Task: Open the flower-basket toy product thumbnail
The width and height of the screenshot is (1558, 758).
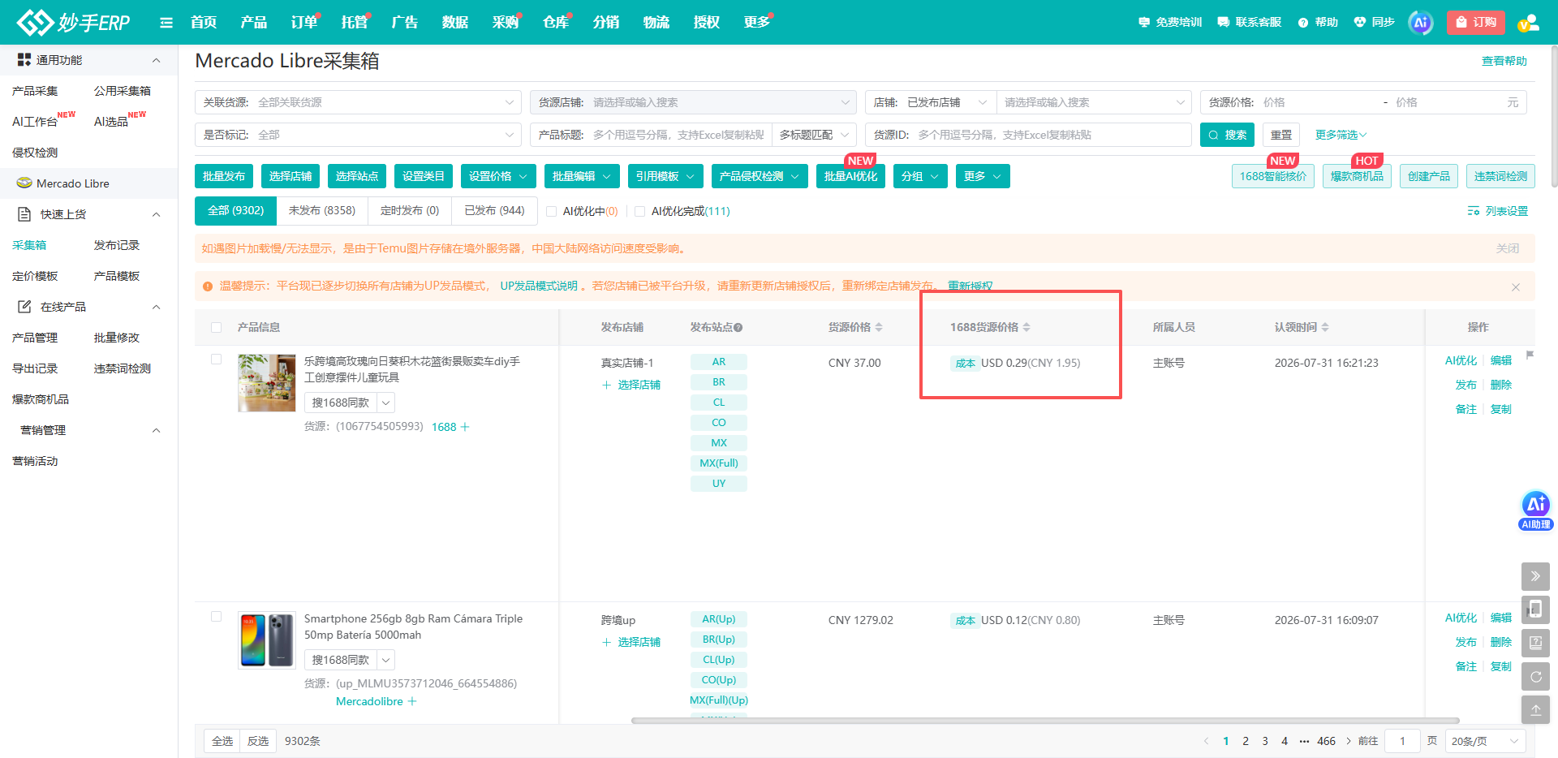Action: point(267,383)
